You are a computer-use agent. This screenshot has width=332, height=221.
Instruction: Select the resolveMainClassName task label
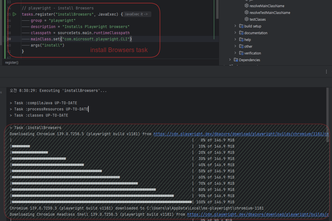[267, 6]
